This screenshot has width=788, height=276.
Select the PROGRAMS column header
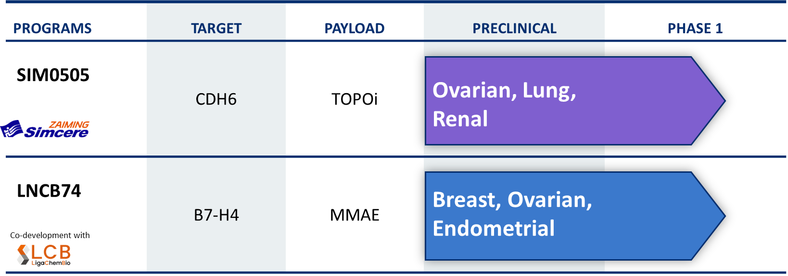coord(52,28)
